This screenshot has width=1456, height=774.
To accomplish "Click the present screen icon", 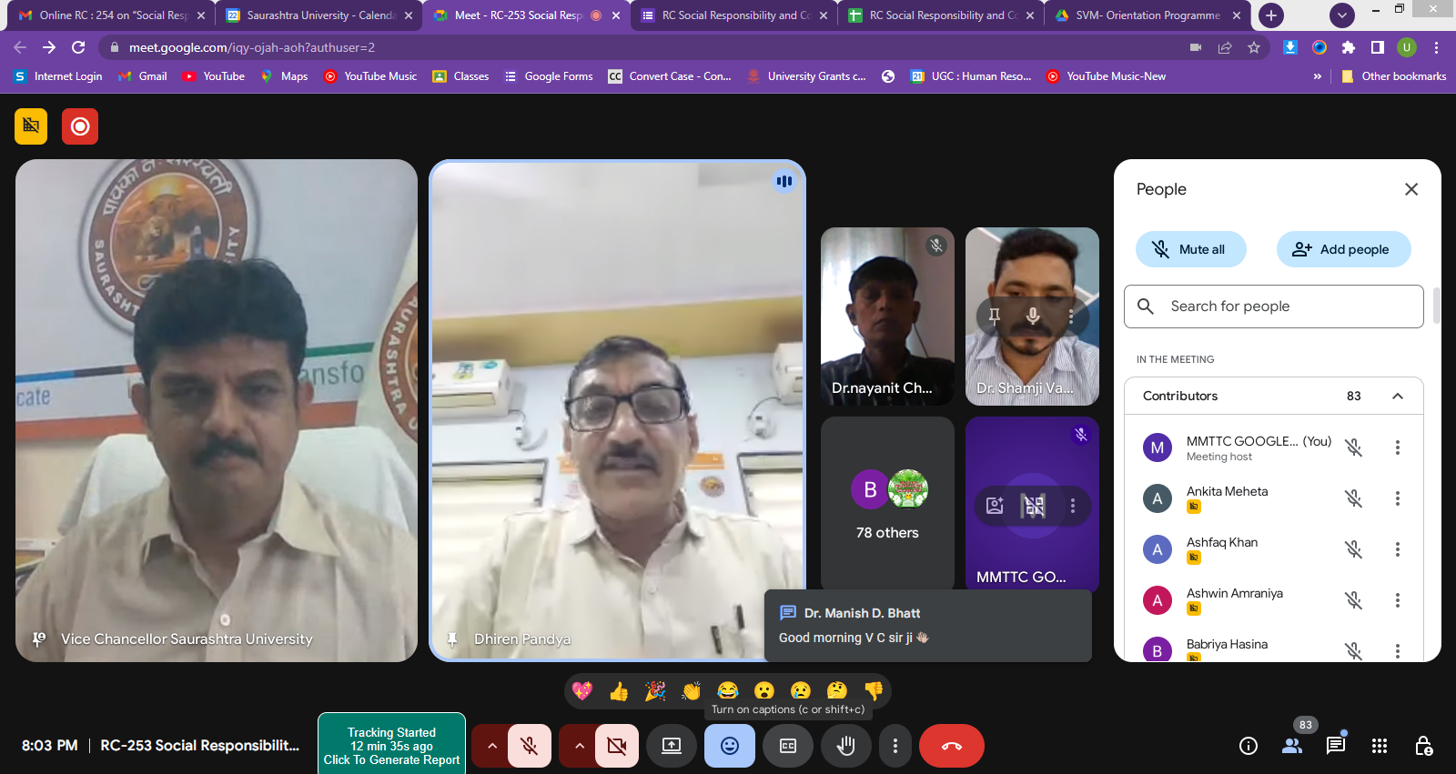I will click(672, 746).
